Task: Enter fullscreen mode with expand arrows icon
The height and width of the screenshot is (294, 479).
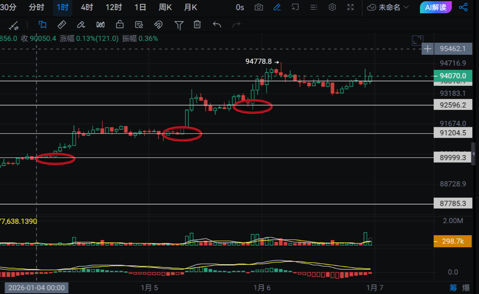Action: pos(350,7)
